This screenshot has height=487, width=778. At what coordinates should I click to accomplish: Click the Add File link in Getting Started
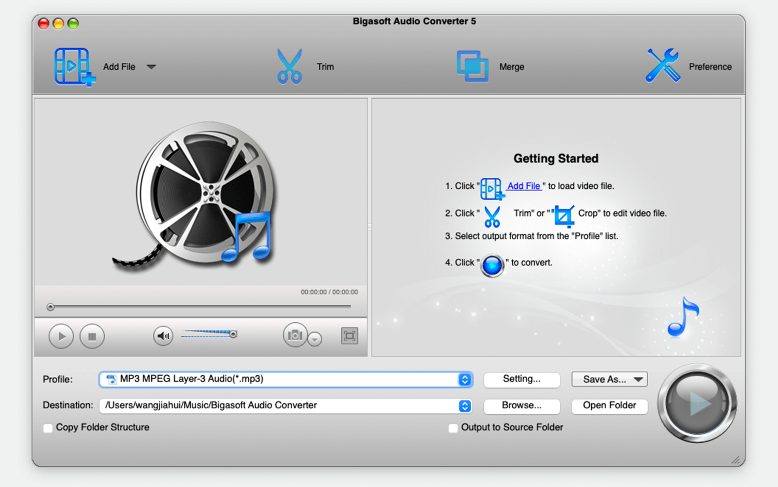click(524, 186)
